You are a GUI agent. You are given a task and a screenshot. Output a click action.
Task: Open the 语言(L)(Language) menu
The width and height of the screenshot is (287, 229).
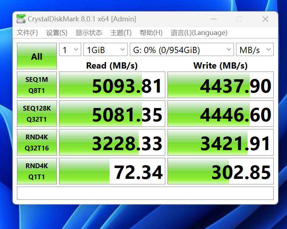pyautogui.click(x=199, y=33)
